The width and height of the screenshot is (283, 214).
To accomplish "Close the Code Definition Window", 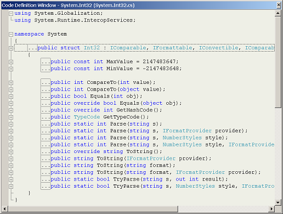I will coord(279,5).
